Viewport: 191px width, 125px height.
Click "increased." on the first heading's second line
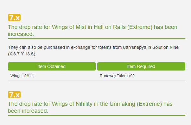pyautogui.click(x=21, y=34)
